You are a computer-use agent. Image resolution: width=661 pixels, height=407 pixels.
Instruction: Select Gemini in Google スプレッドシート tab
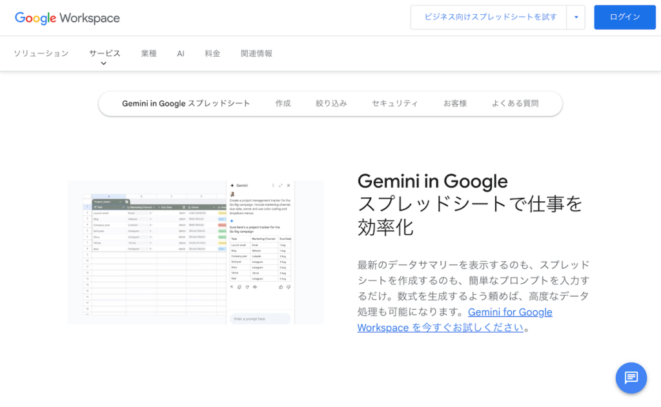[186, 104]
